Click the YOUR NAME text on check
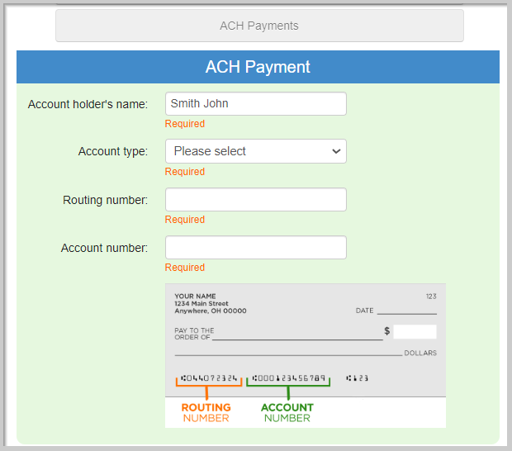The height and width of the screenshot is (451, 512). pos(195,297)
